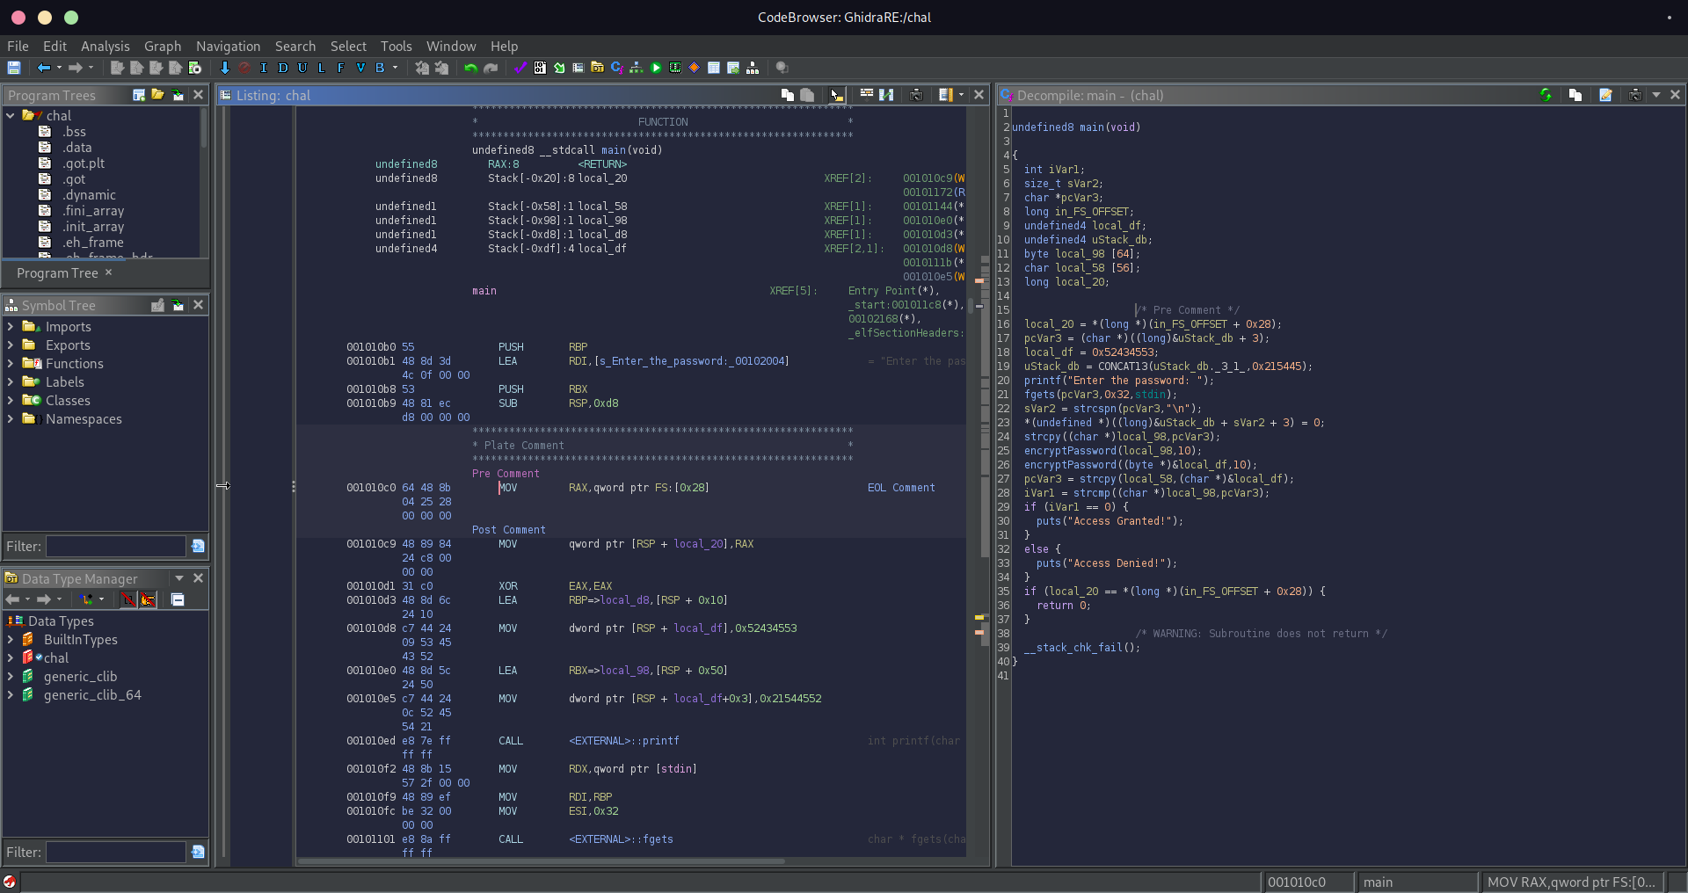Screen dimensions: 1688x893
Task: Save the program with the floppy disk icon
Action: click(x=14, y=68)
